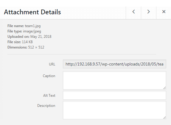This screenshot has width=171, height=125.
Task: Click the Description field label
Action: click(x=46, y=106)
